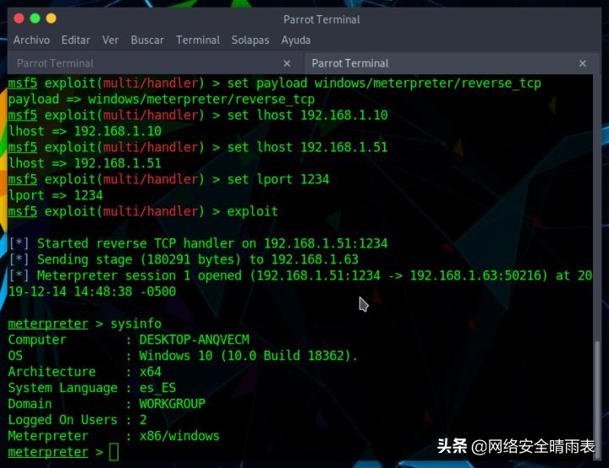
Task: Click the terminal cursor at last meterpreter prompt
Action: (x=114, y=452)
